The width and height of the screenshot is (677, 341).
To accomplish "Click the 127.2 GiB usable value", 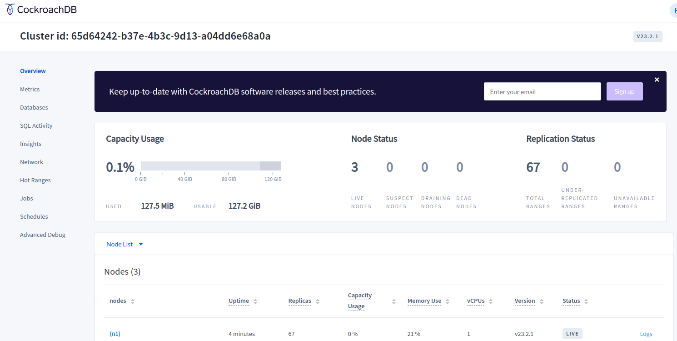I will [x=244, y=206].
